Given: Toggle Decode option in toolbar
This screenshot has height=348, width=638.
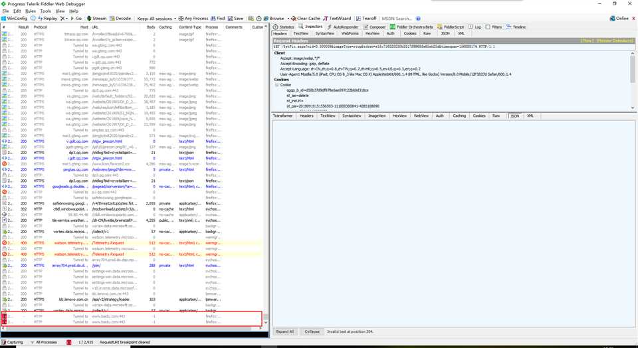Looking at the screenshot, I should tap(120, 19).
